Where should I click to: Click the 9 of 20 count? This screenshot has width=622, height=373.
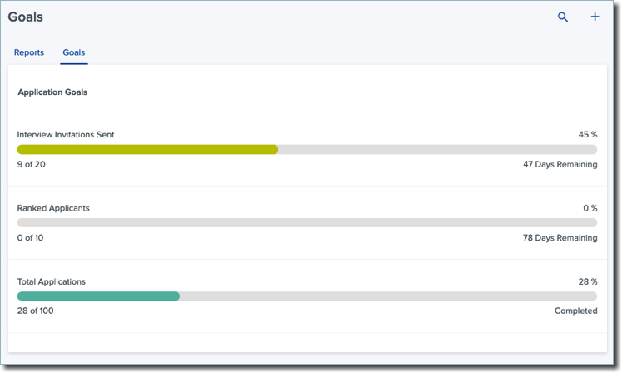32,164
